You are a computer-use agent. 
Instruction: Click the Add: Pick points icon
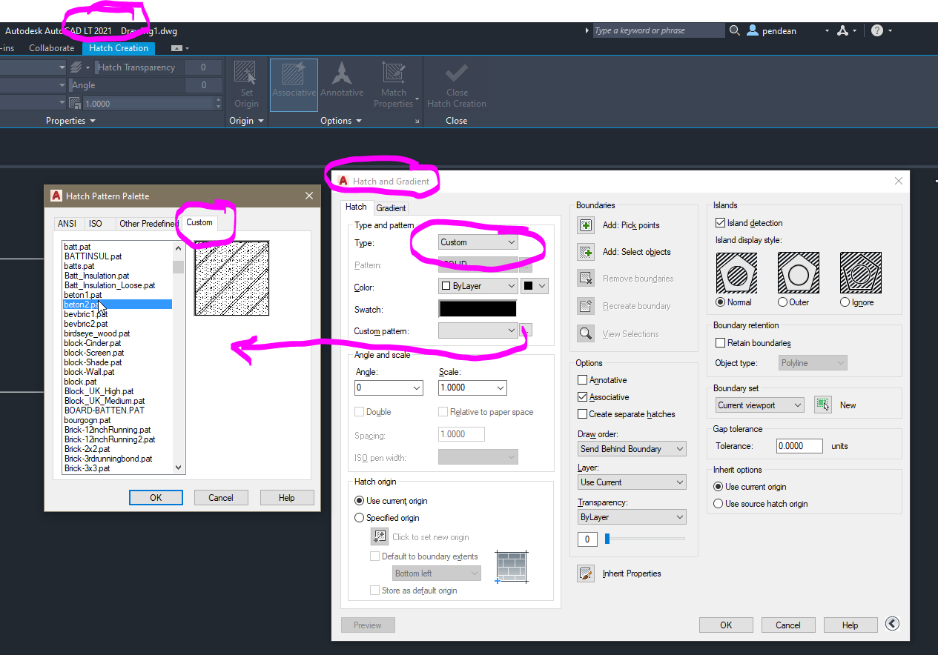pos(585,225)
